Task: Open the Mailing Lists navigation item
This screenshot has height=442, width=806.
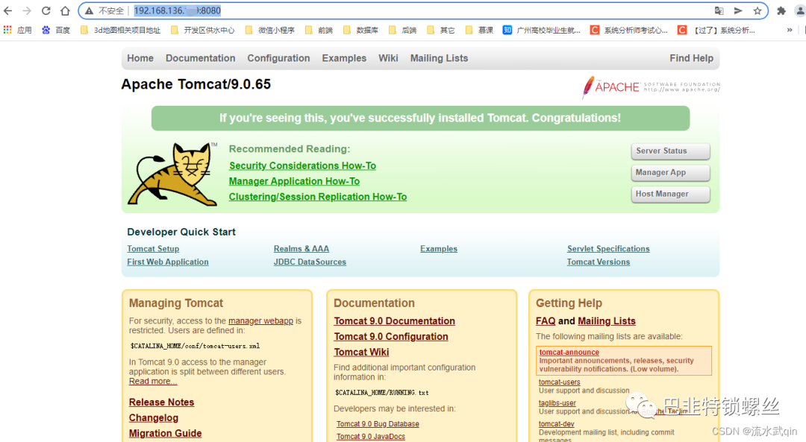Action: [439, 59]
